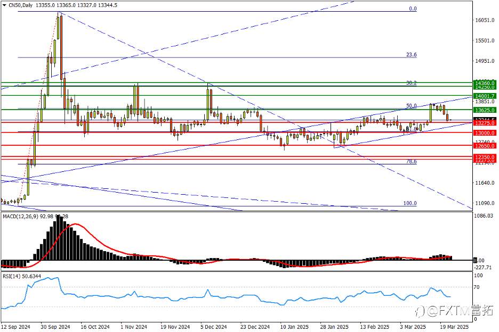Click the Fibonacci 23.6 level label

click(x=412, y=55)
